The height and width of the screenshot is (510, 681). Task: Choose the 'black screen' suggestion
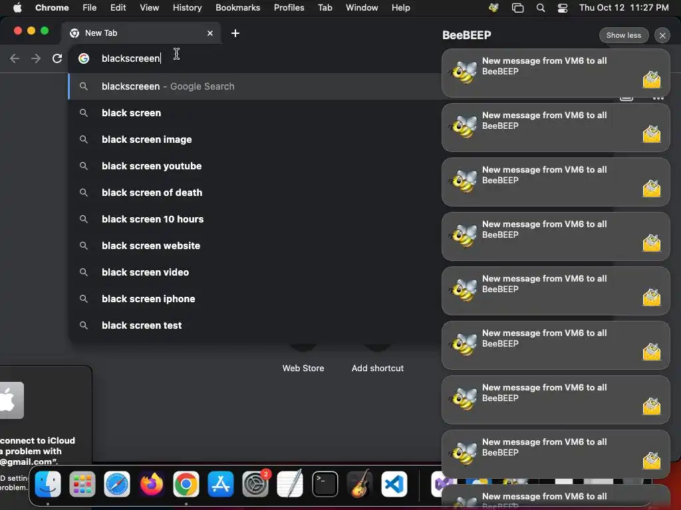[255, 113]
